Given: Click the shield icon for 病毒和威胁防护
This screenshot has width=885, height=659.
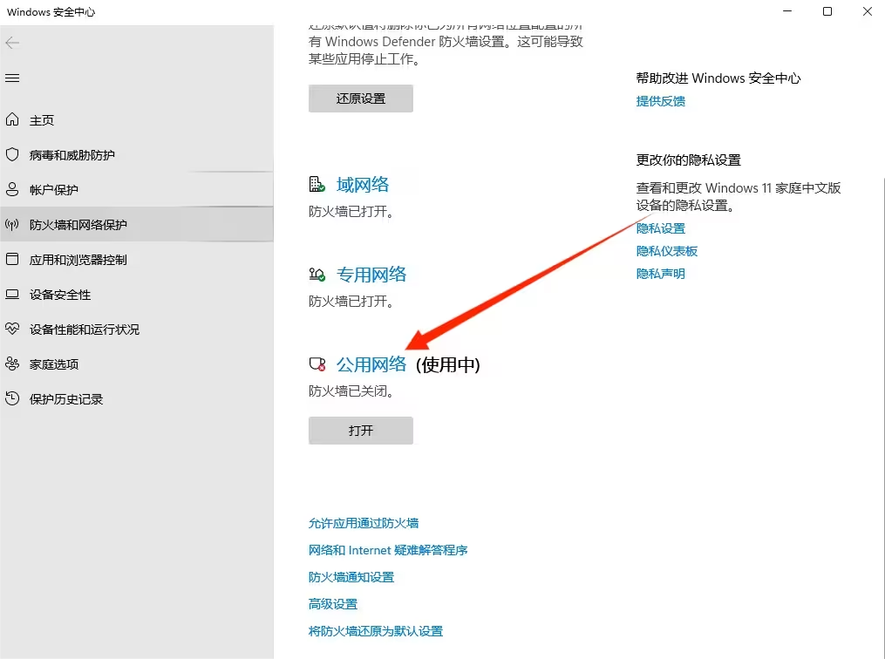Looking at the screenshot, I should coord(12,154).
